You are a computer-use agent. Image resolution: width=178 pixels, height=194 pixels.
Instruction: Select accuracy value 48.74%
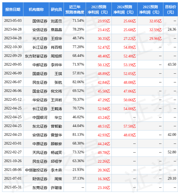coord(78,38)
